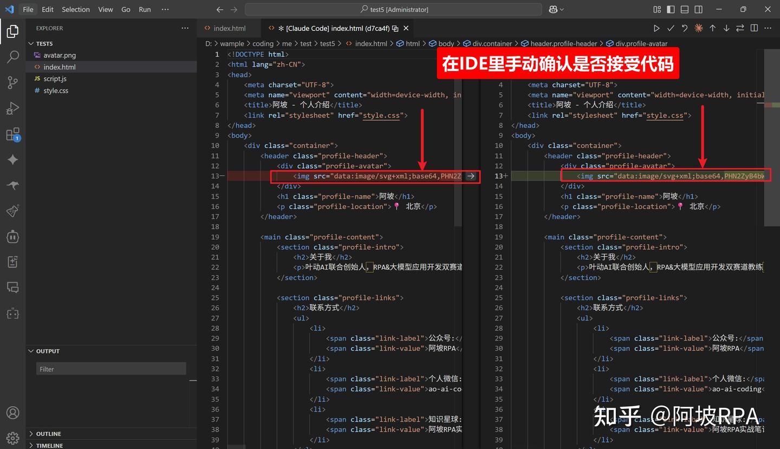Expand the OUTLINE section
This screenshot has width=780, height=449.
coord(49,433)
